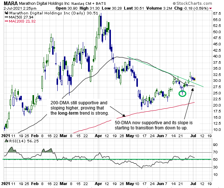Click the RSI area-chart icon

point(6,141)
